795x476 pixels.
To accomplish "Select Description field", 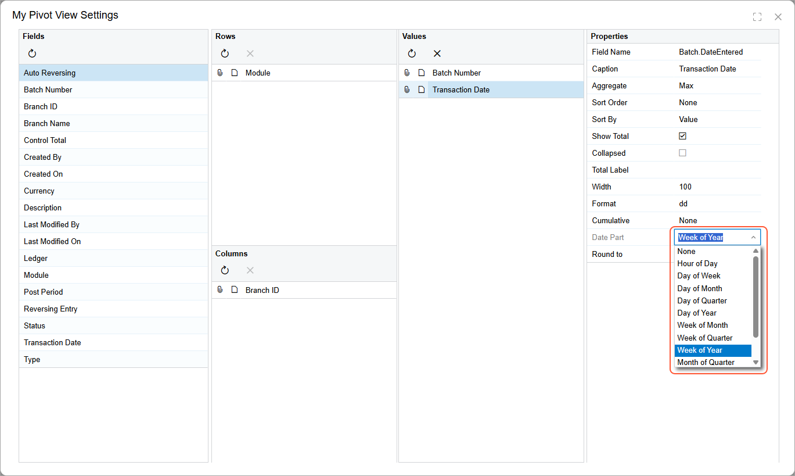I will point(113,207).
